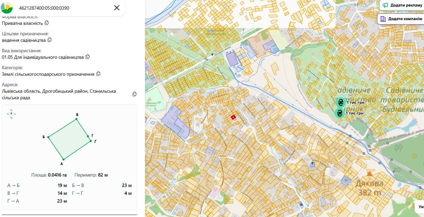
Task: Click the compass icon in the parcel diagram
Action: (x=11, y=114)
